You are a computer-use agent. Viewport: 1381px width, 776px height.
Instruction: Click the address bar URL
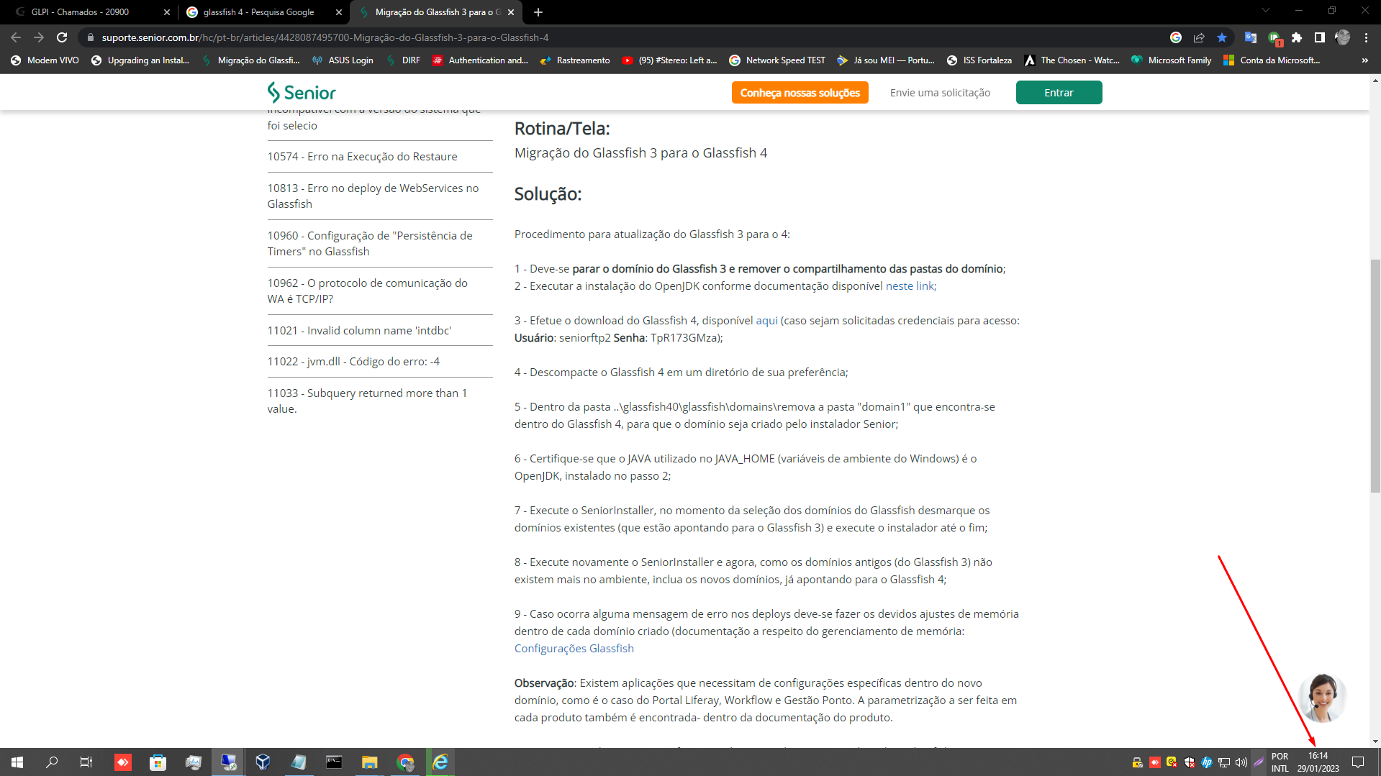[x=325, y=37]
